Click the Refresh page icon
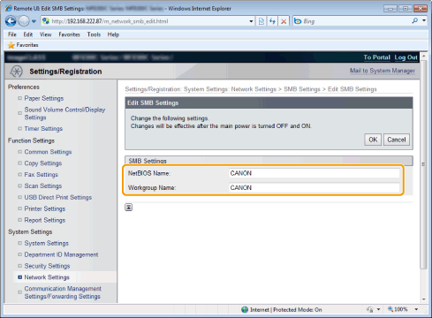The image size is (432, 318). (272, 21)
